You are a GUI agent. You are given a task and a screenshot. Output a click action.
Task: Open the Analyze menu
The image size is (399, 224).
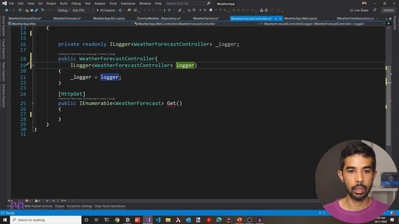pos(100,4)
